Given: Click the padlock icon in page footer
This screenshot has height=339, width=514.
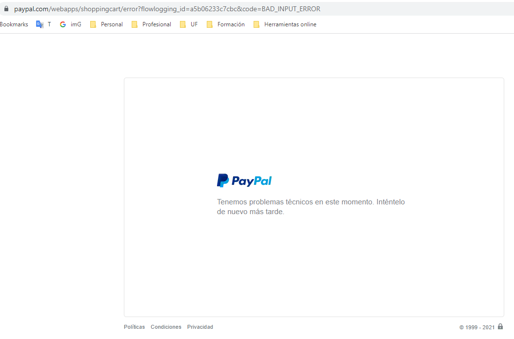Looking at the screenshot, I should 500,326.
